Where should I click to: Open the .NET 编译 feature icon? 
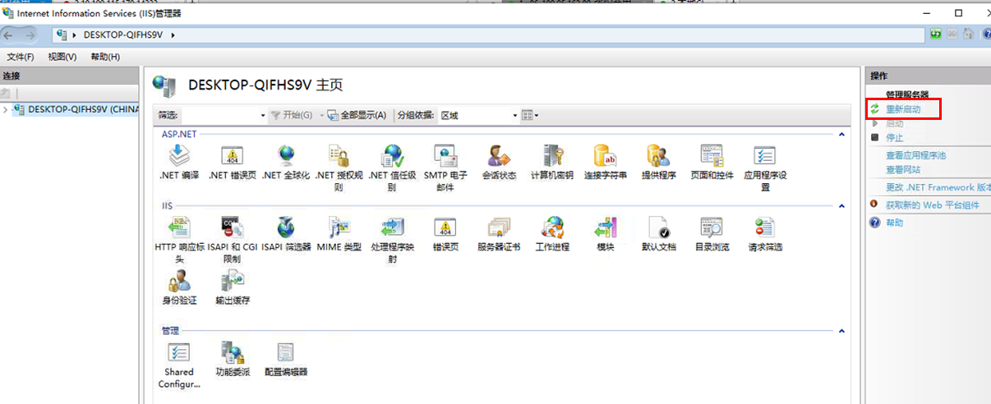point(179,156)
